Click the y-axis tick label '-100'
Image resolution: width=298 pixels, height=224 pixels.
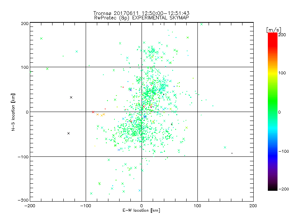[x=23, y=157]
